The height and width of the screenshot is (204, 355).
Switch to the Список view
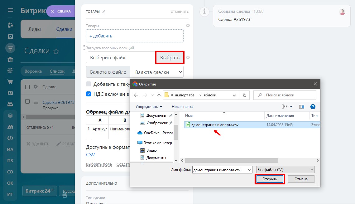(x=57, y=71)
